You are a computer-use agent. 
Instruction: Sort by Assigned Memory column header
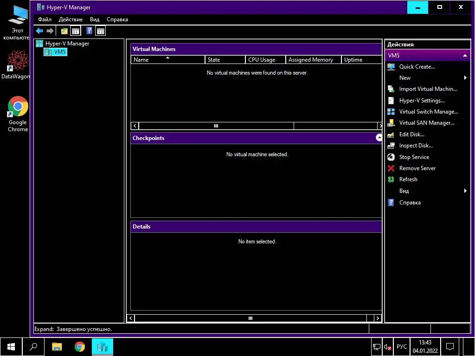tap(314, 60)
